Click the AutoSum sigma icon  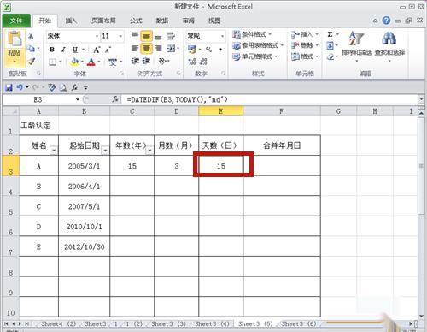click(330, 34)
